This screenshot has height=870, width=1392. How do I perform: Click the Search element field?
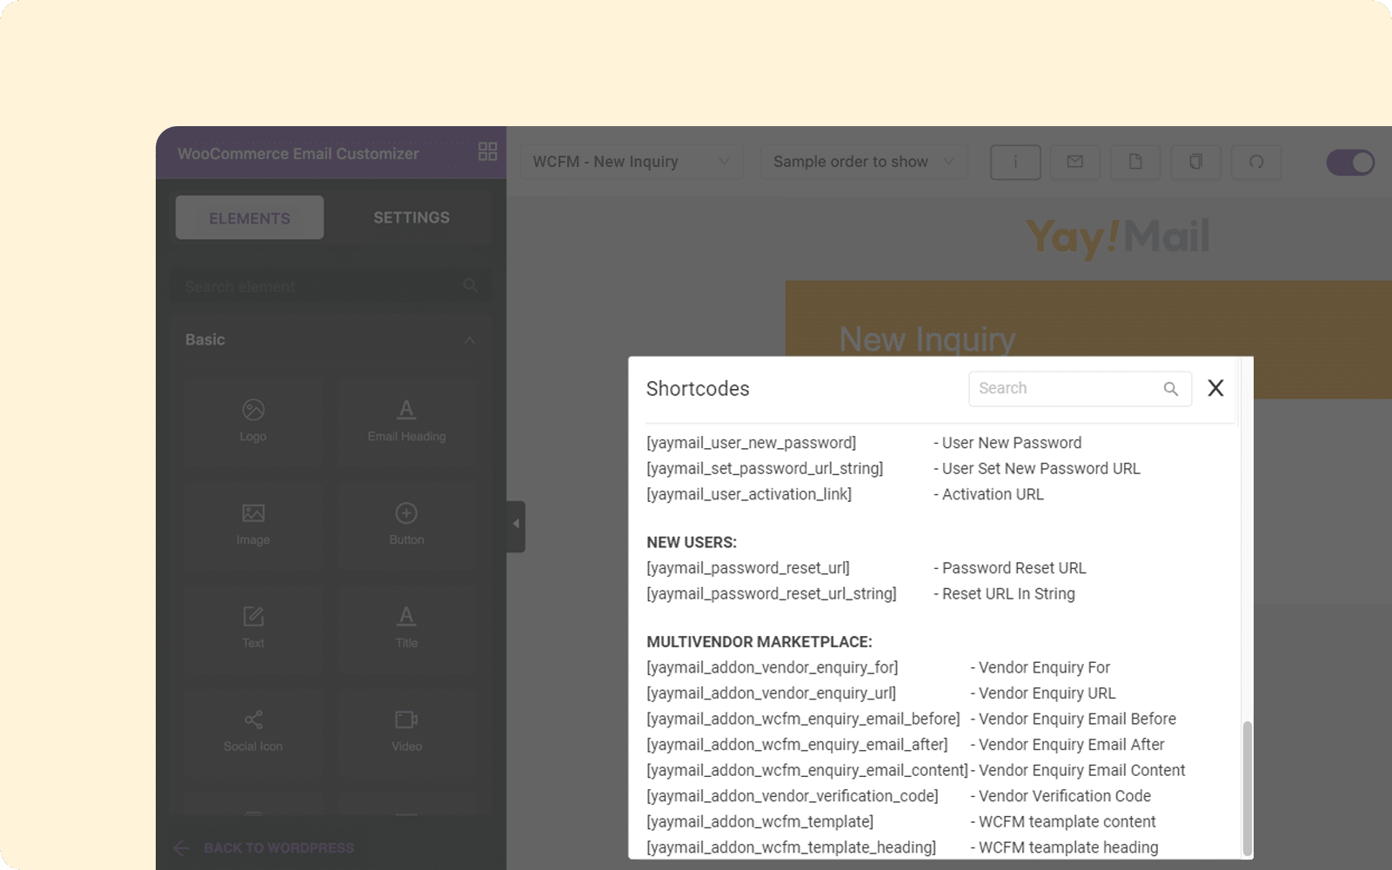tap(331, 286)
